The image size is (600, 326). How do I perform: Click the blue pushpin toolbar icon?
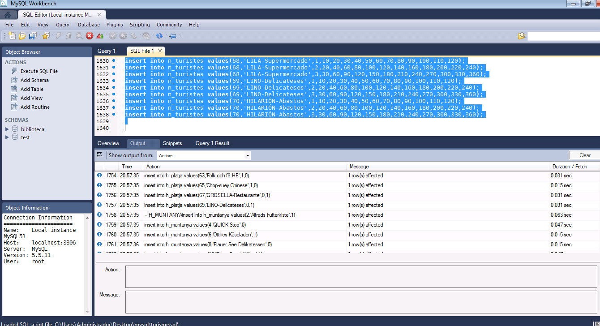coord(172,36)
